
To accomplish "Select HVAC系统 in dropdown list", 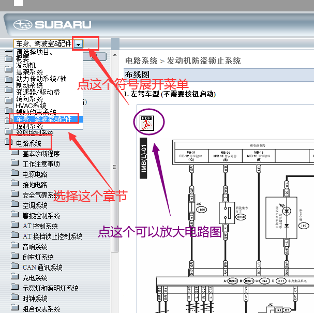I will [x=31, y=106].
